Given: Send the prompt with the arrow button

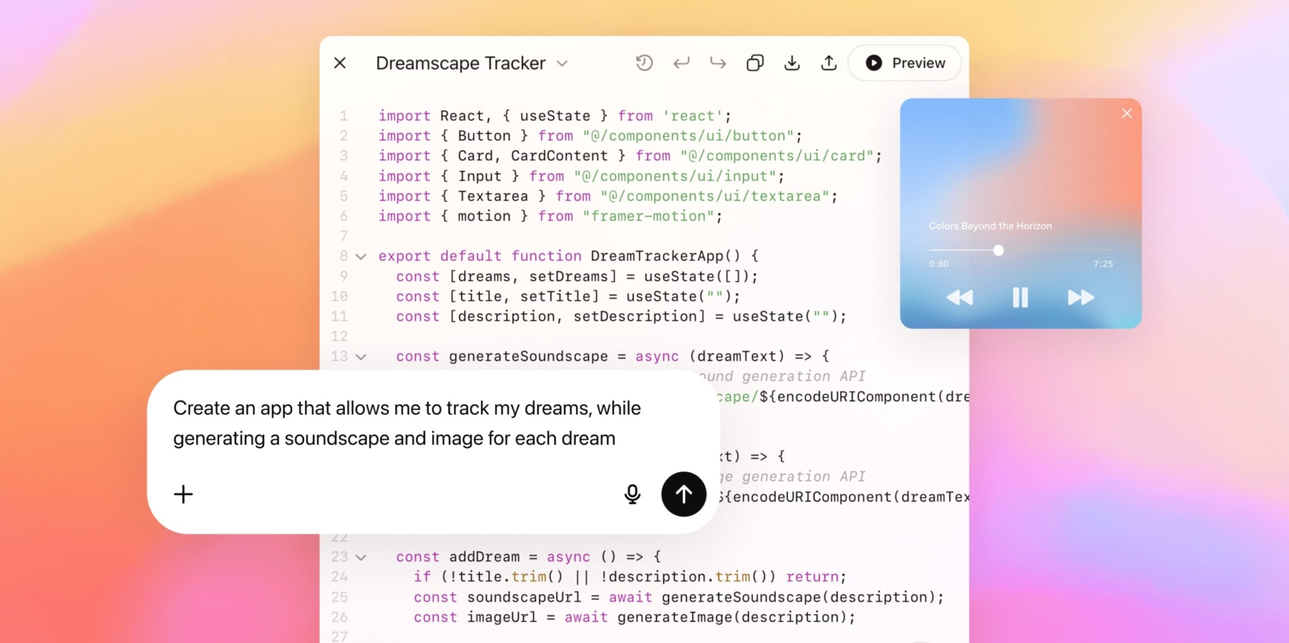Looking at the screenshot, I should [x=684, y=494].
